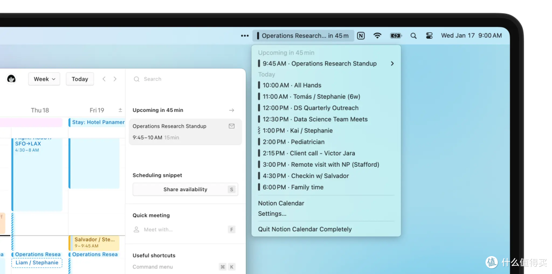Click the Today button
Viewport: 552px width, 274px height.
click(80, 79)
